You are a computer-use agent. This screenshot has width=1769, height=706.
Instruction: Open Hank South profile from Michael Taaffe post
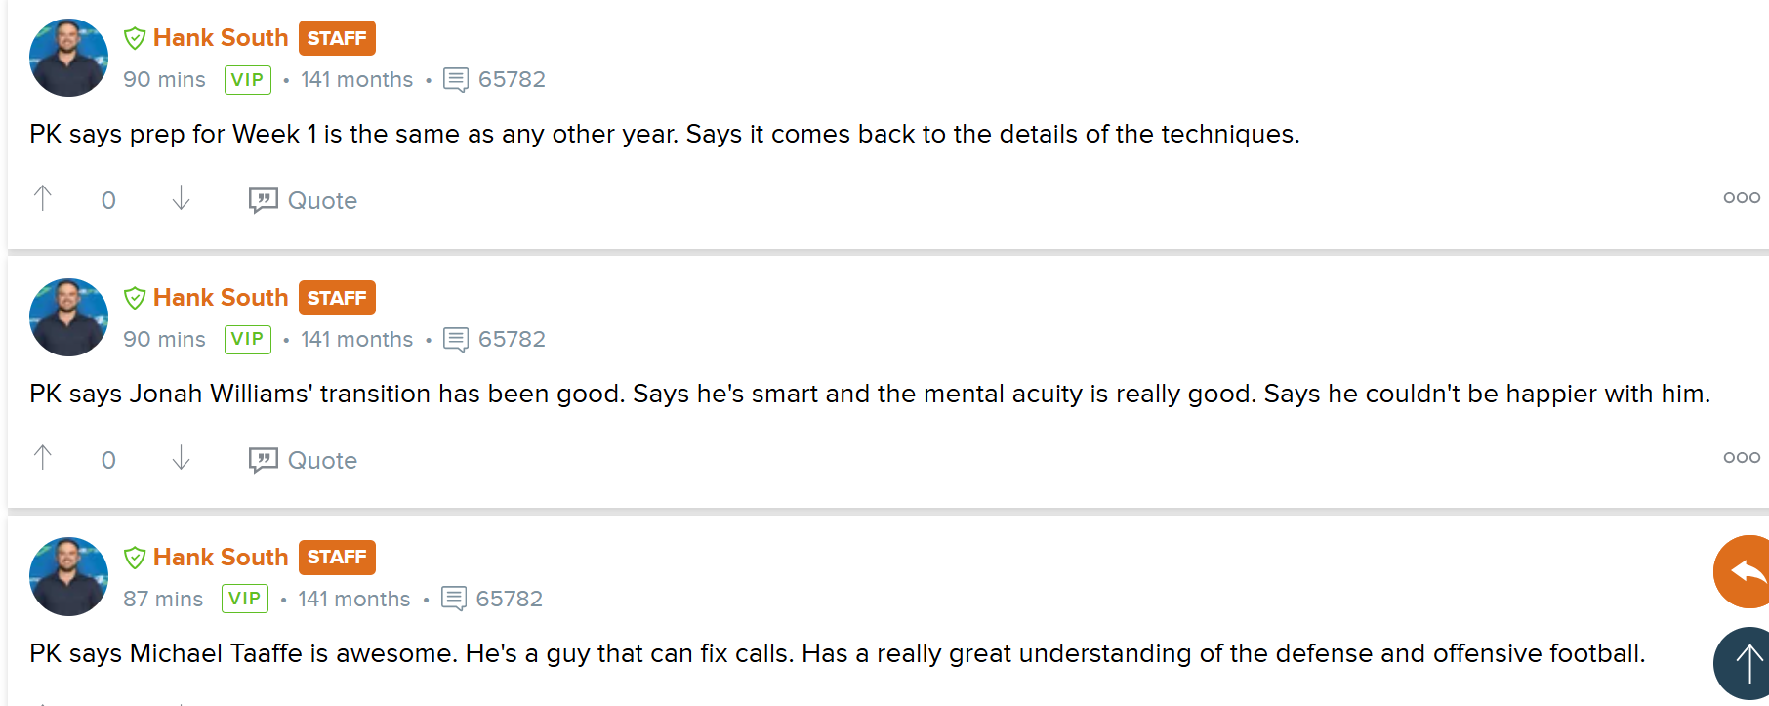(x=221, y=558)
